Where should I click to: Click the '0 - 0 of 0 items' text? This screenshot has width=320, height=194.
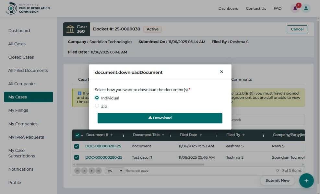click(289, 170)
